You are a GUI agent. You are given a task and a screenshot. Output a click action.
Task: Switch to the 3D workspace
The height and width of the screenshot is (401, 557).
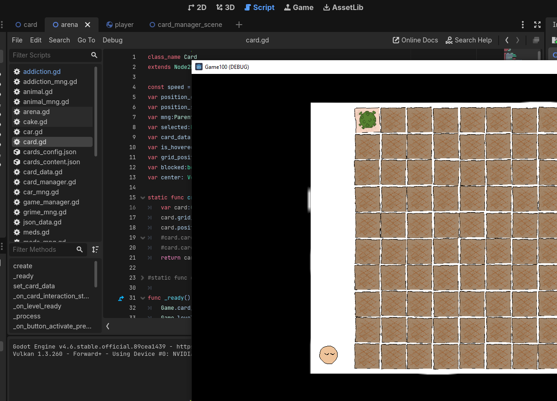pos(225,7)
